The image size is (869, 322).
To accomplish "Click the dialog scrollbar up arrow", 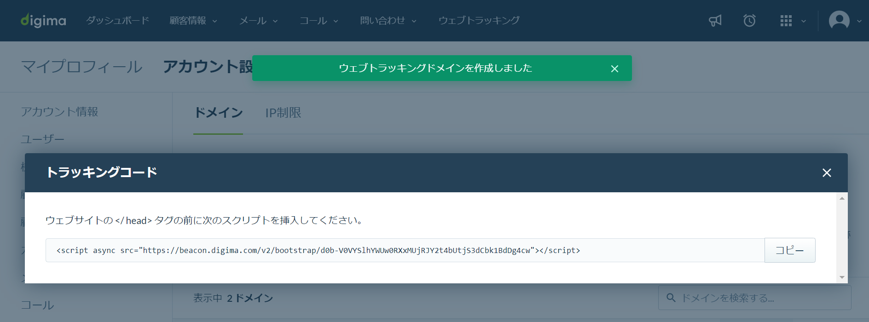I will click(x=842, y=198).
